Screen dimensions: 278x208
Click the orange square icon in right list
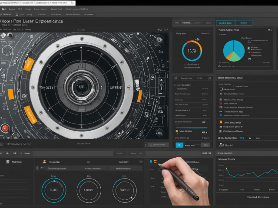tap(221, 123)
